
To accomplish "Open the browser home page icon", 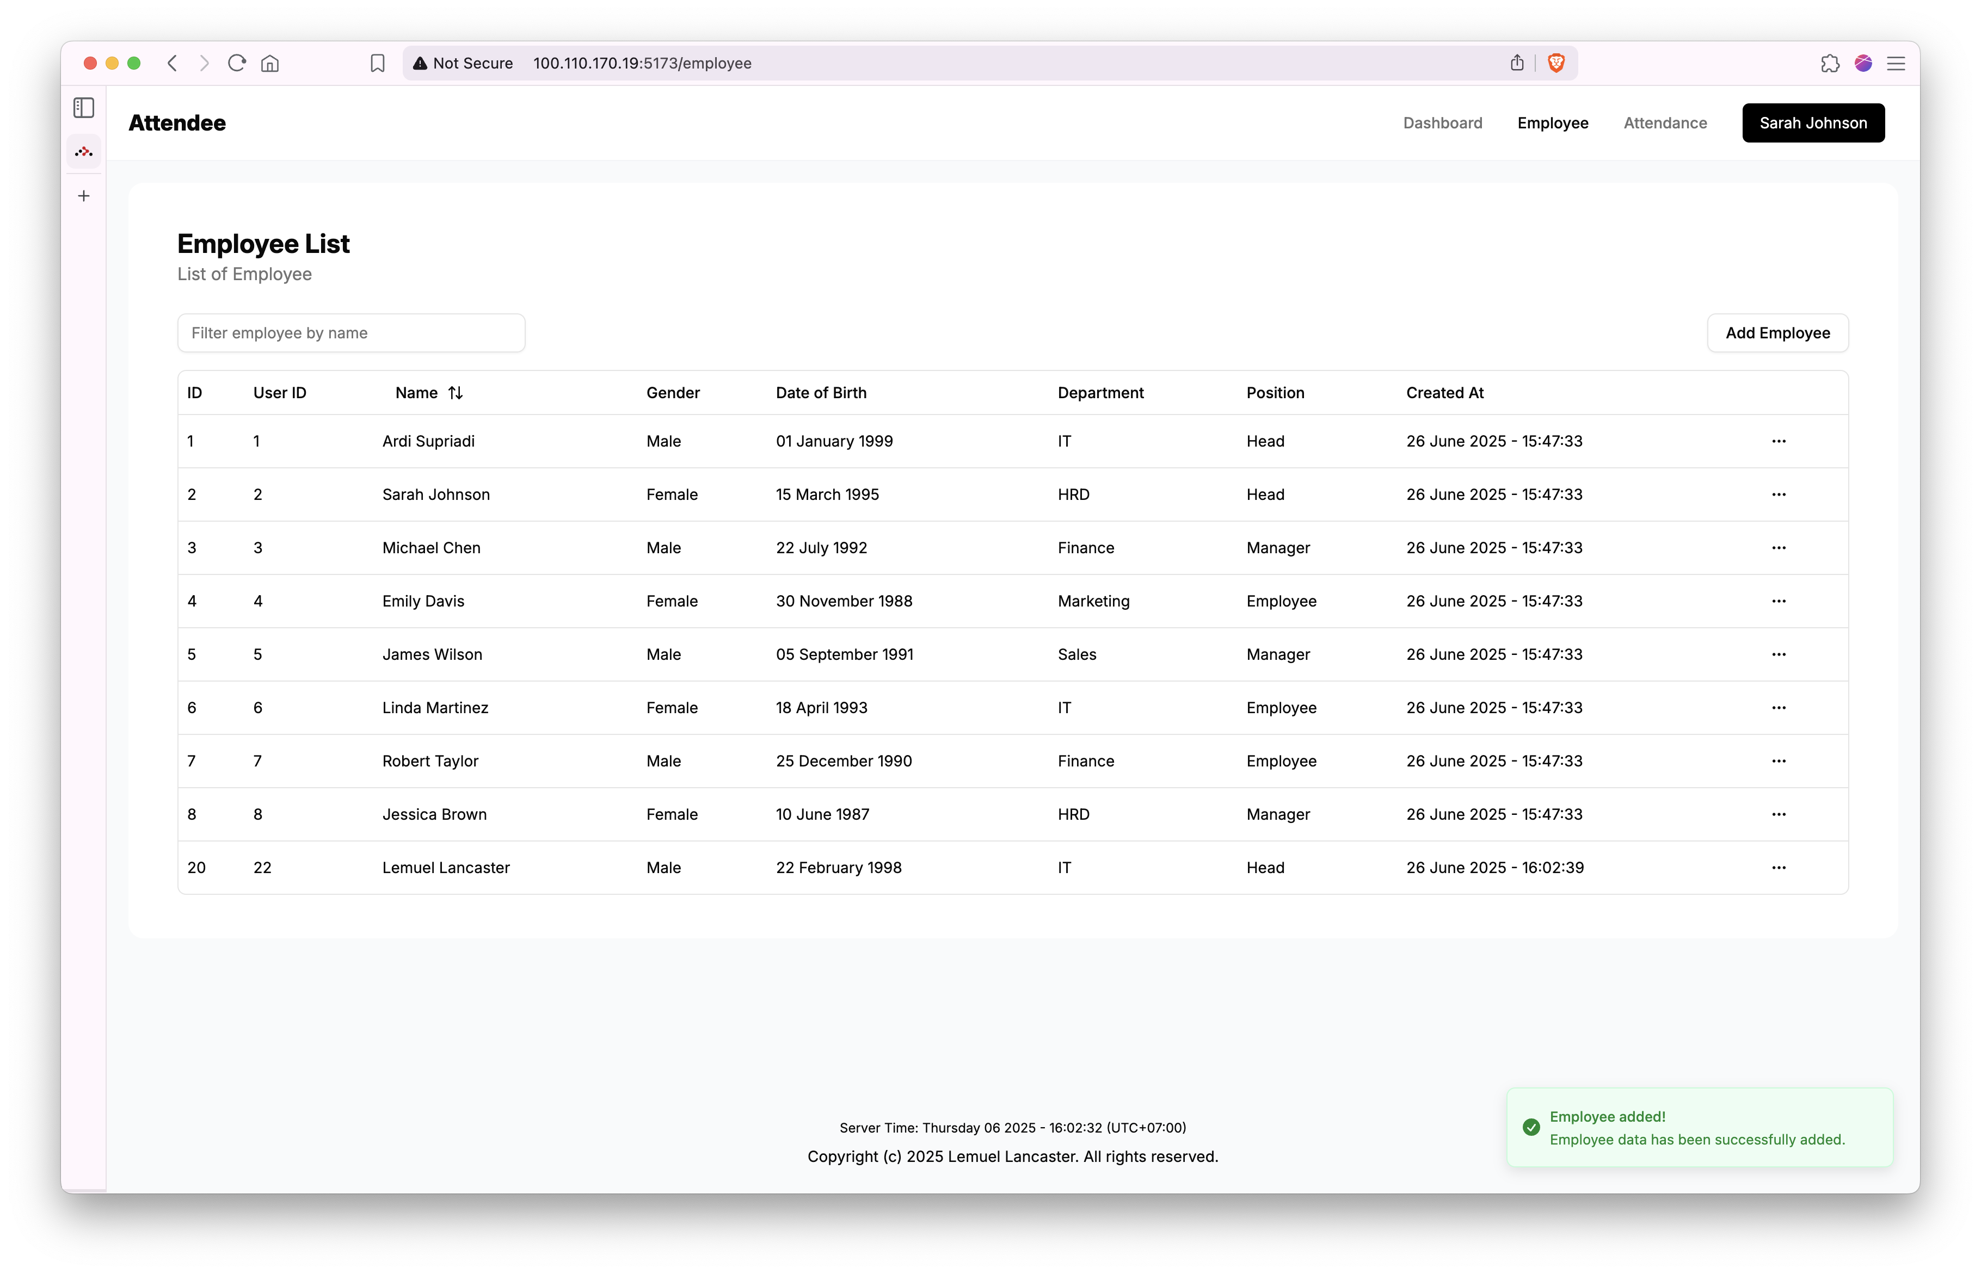I will (x=270, y=63).
